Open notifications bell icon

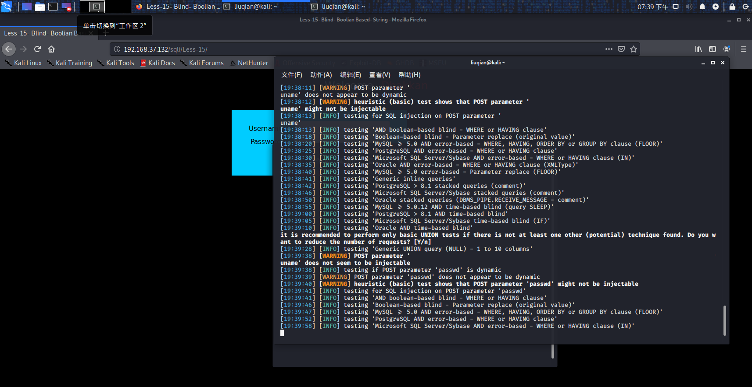[702, 7]
